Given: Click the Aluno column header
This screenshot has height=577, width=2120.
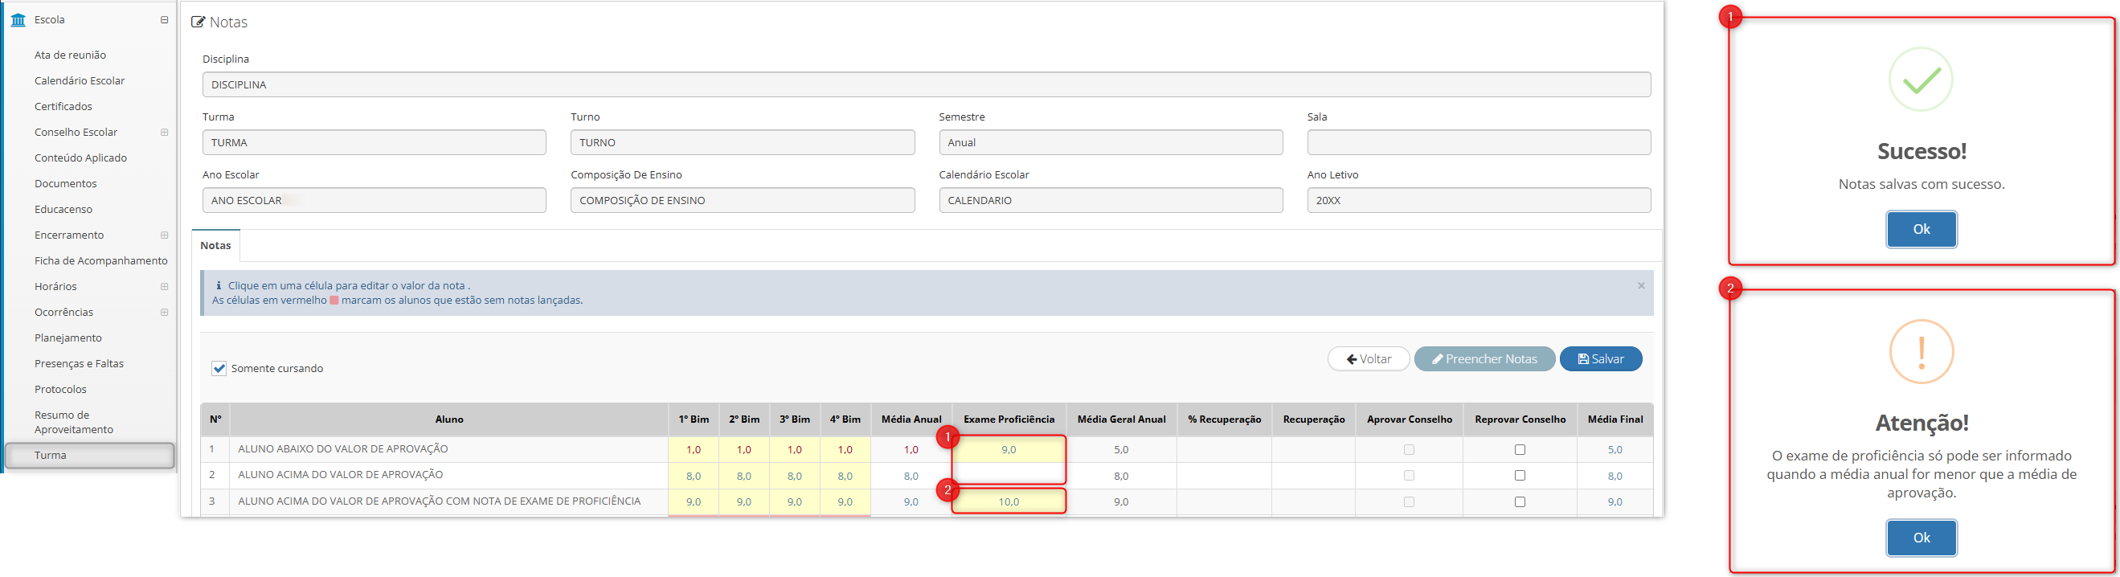Looking at the screenshot, I should [449, 419].
